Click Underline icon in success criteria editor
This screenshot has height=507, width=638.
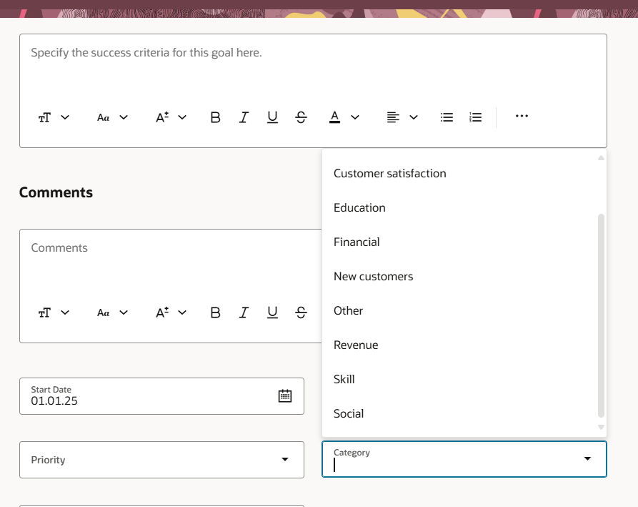coord(272,117)
